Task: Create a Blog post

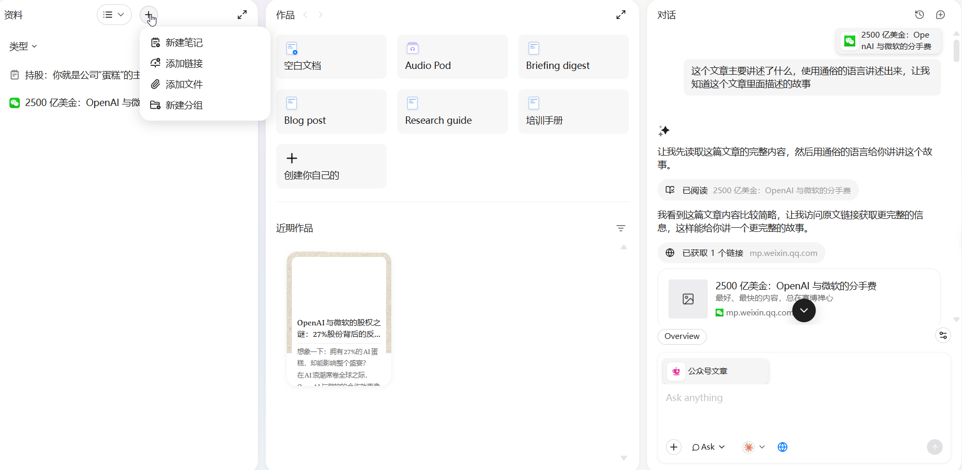Action: 331,111
